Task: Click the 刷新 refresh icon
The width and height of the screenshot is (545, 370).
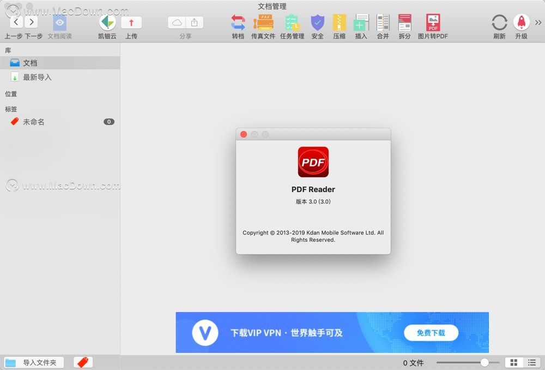Action: (x=499, y=22)
